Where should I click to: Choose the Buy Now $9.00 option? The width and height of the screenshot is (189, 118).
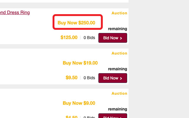coord(79,103)
